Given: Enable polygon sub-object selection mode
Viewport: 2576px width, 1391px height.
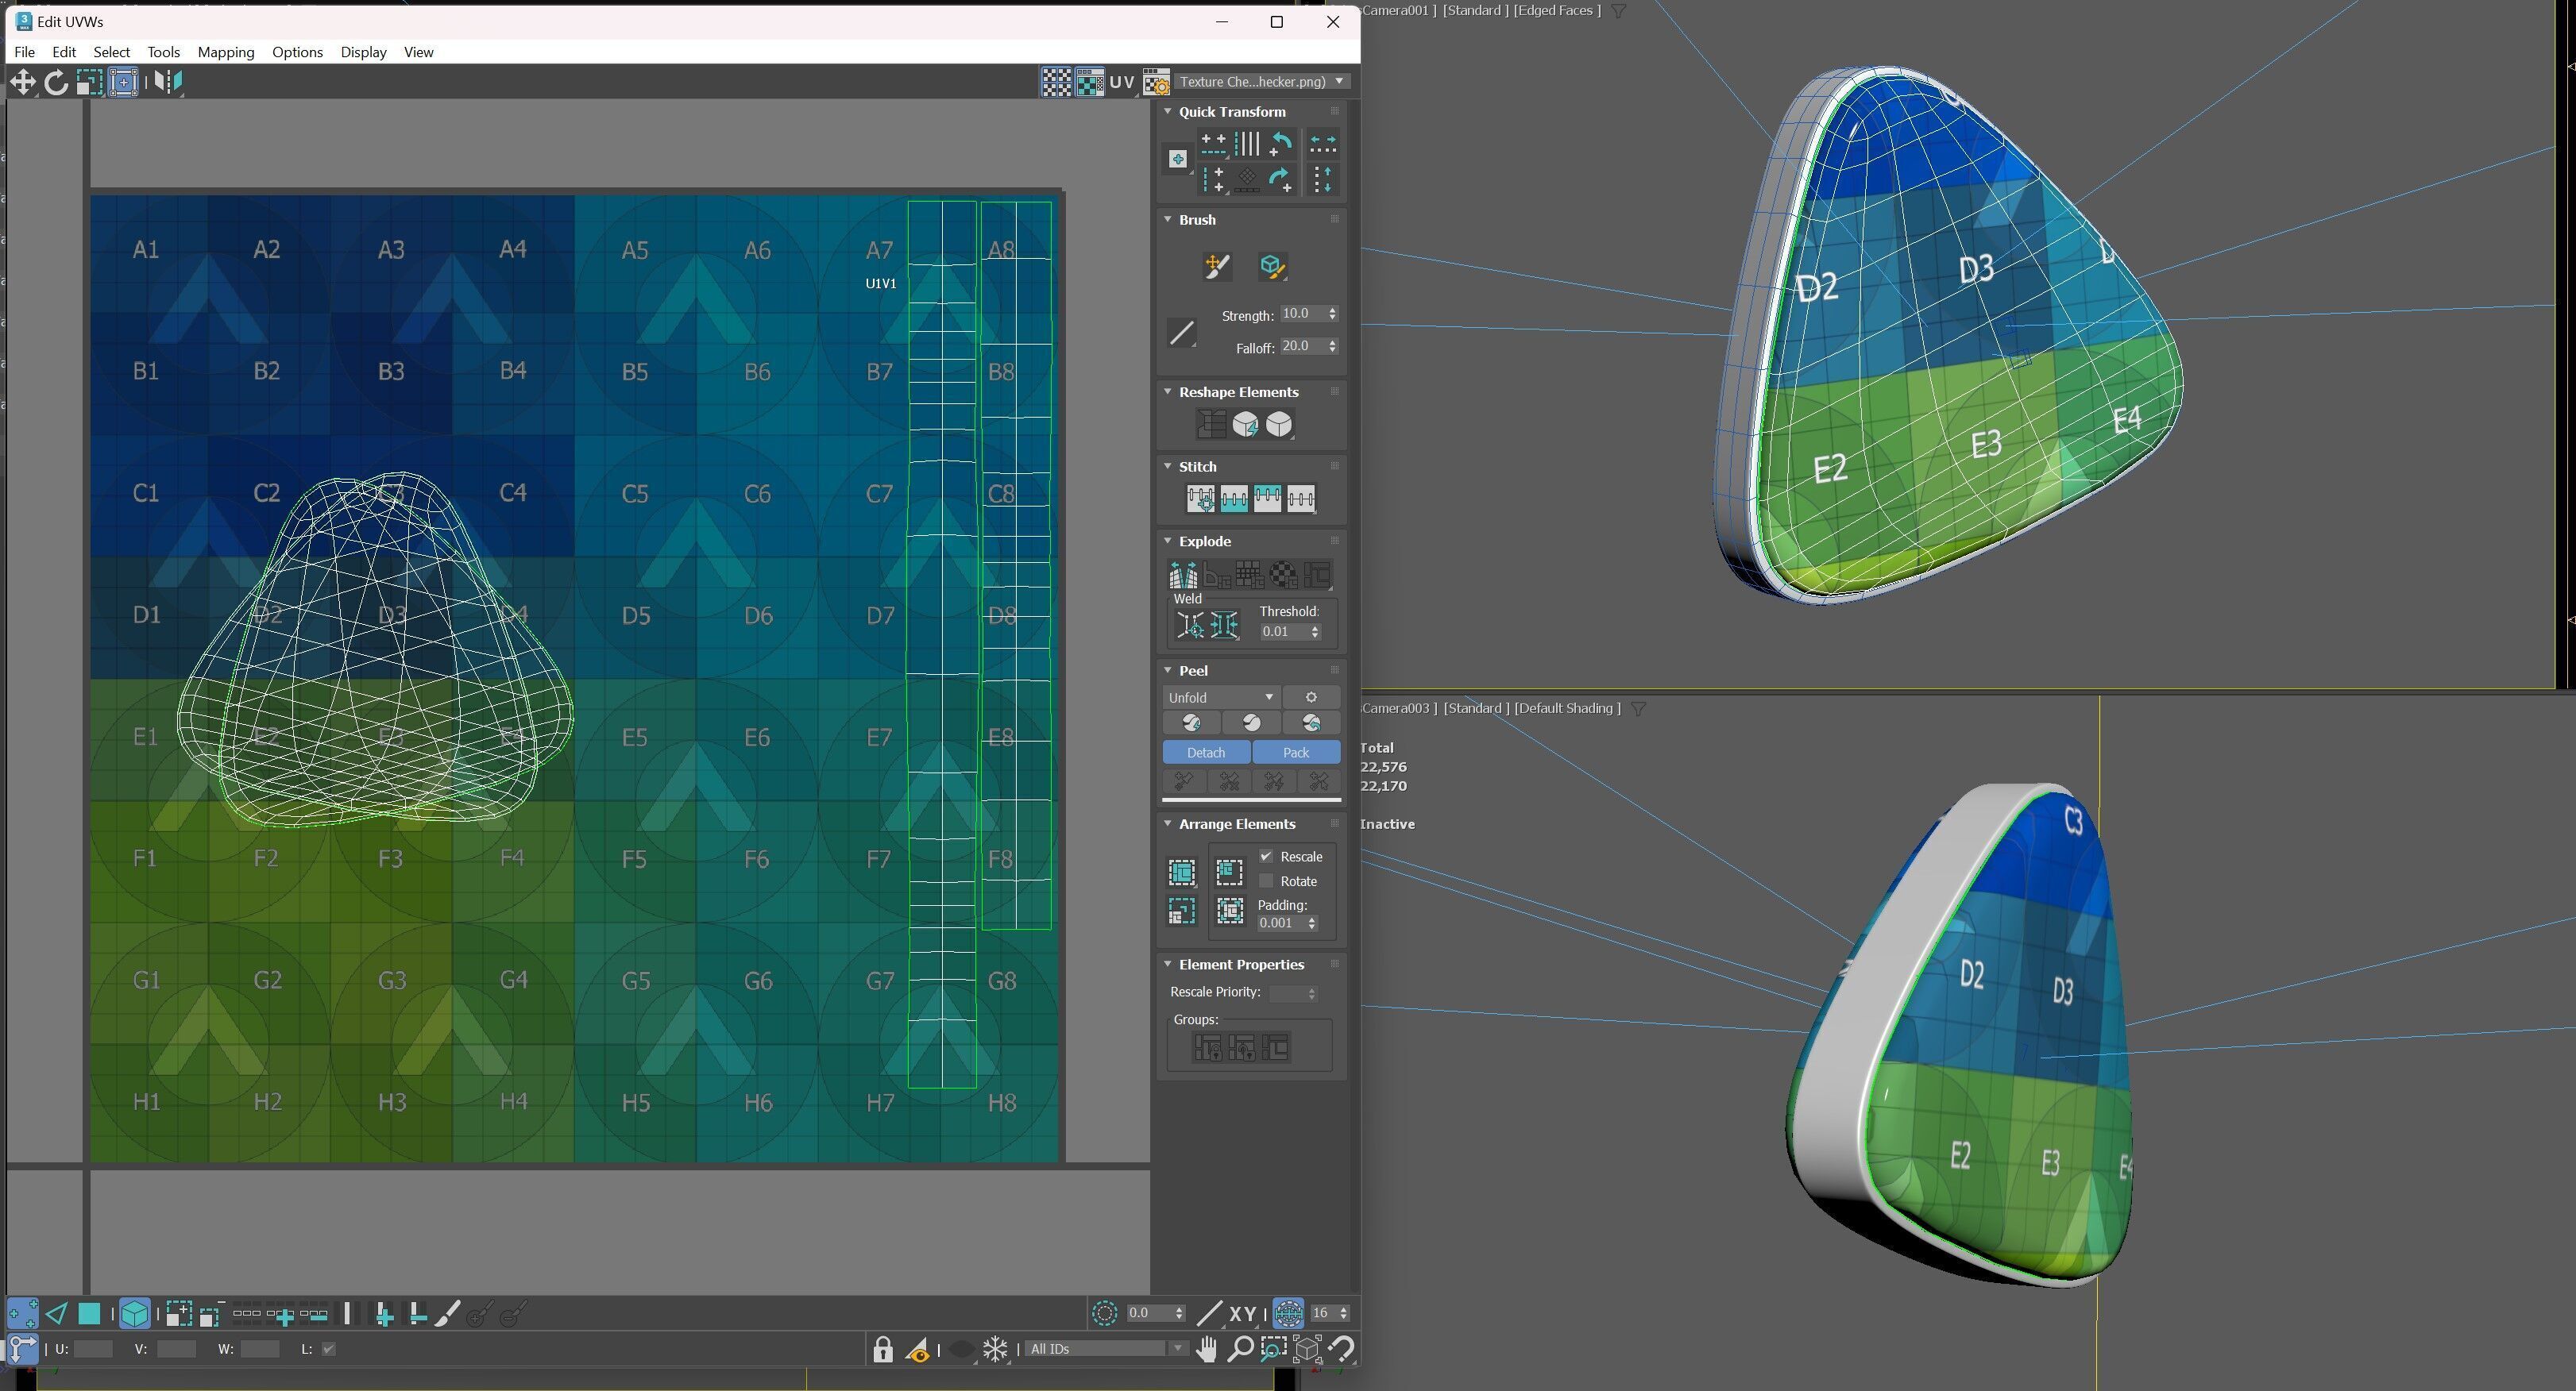Looking at the screenshot, I should click(89, 1314).
